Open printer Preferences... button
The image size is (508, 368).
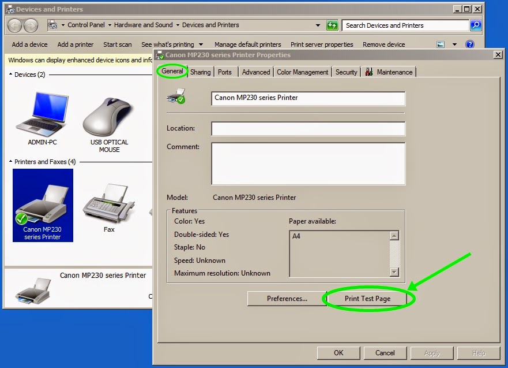click(x=287, y=299)
